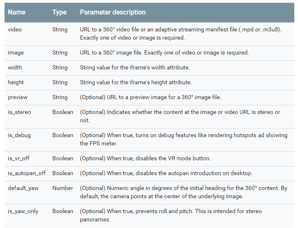Screen dimensions: 298x228
Task: Click the default_yaw parameter name
Action: [x=23, y=188]
